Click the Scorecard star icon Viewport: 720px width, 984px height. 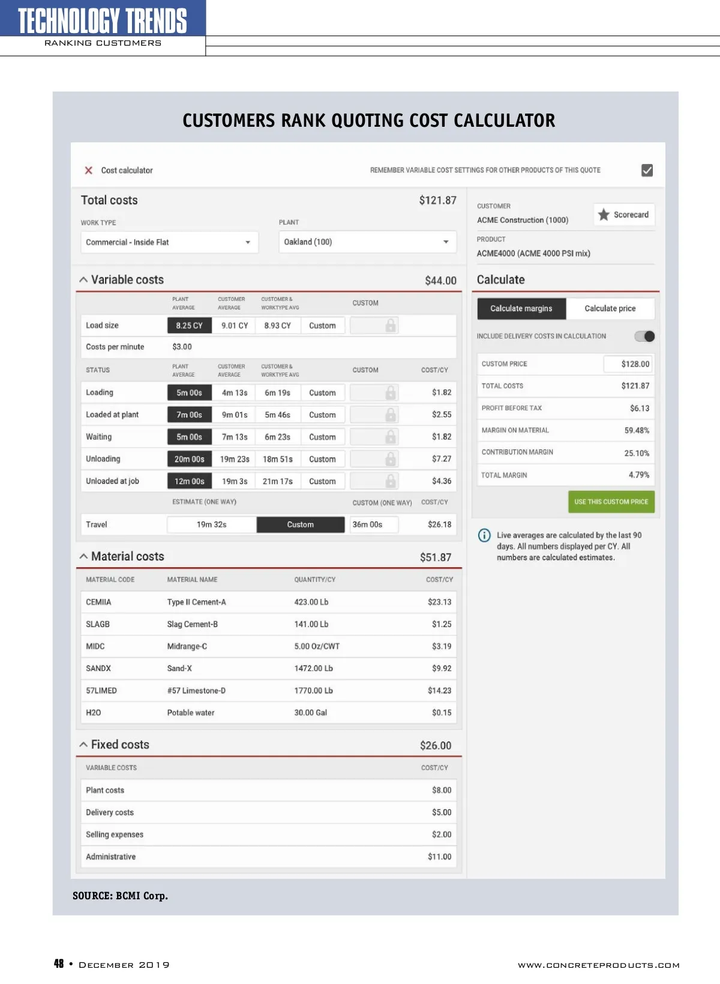click(604, 215)
